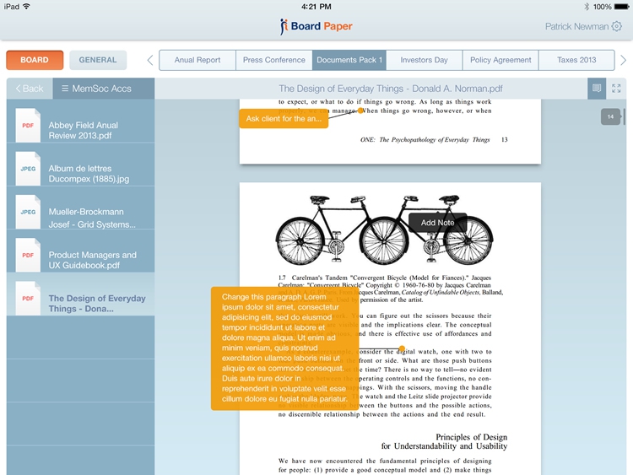This screenshot has height=475, width=633.
Task: Open the Investors Day tab
Action: point(425,60)
